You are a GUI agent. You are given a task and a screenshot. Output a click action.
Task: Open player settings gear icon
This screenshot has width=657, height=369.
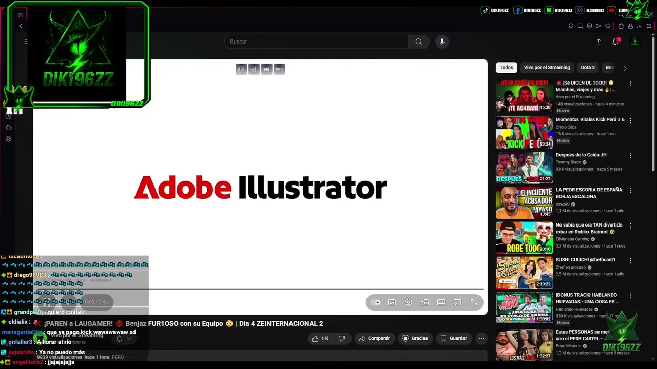pyautogui.click(x=408, y=302)
